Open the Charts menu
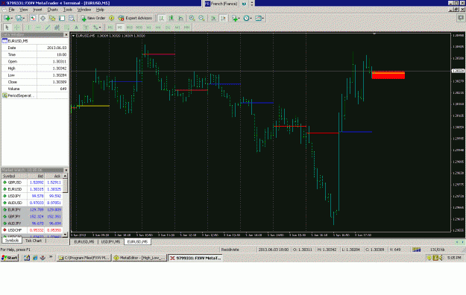 (x=53, y=10)
